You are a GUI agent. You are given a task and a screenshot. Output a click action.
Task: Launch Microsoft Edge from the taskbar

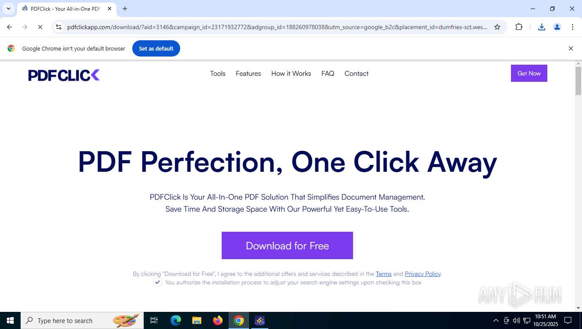click(176, 320)
